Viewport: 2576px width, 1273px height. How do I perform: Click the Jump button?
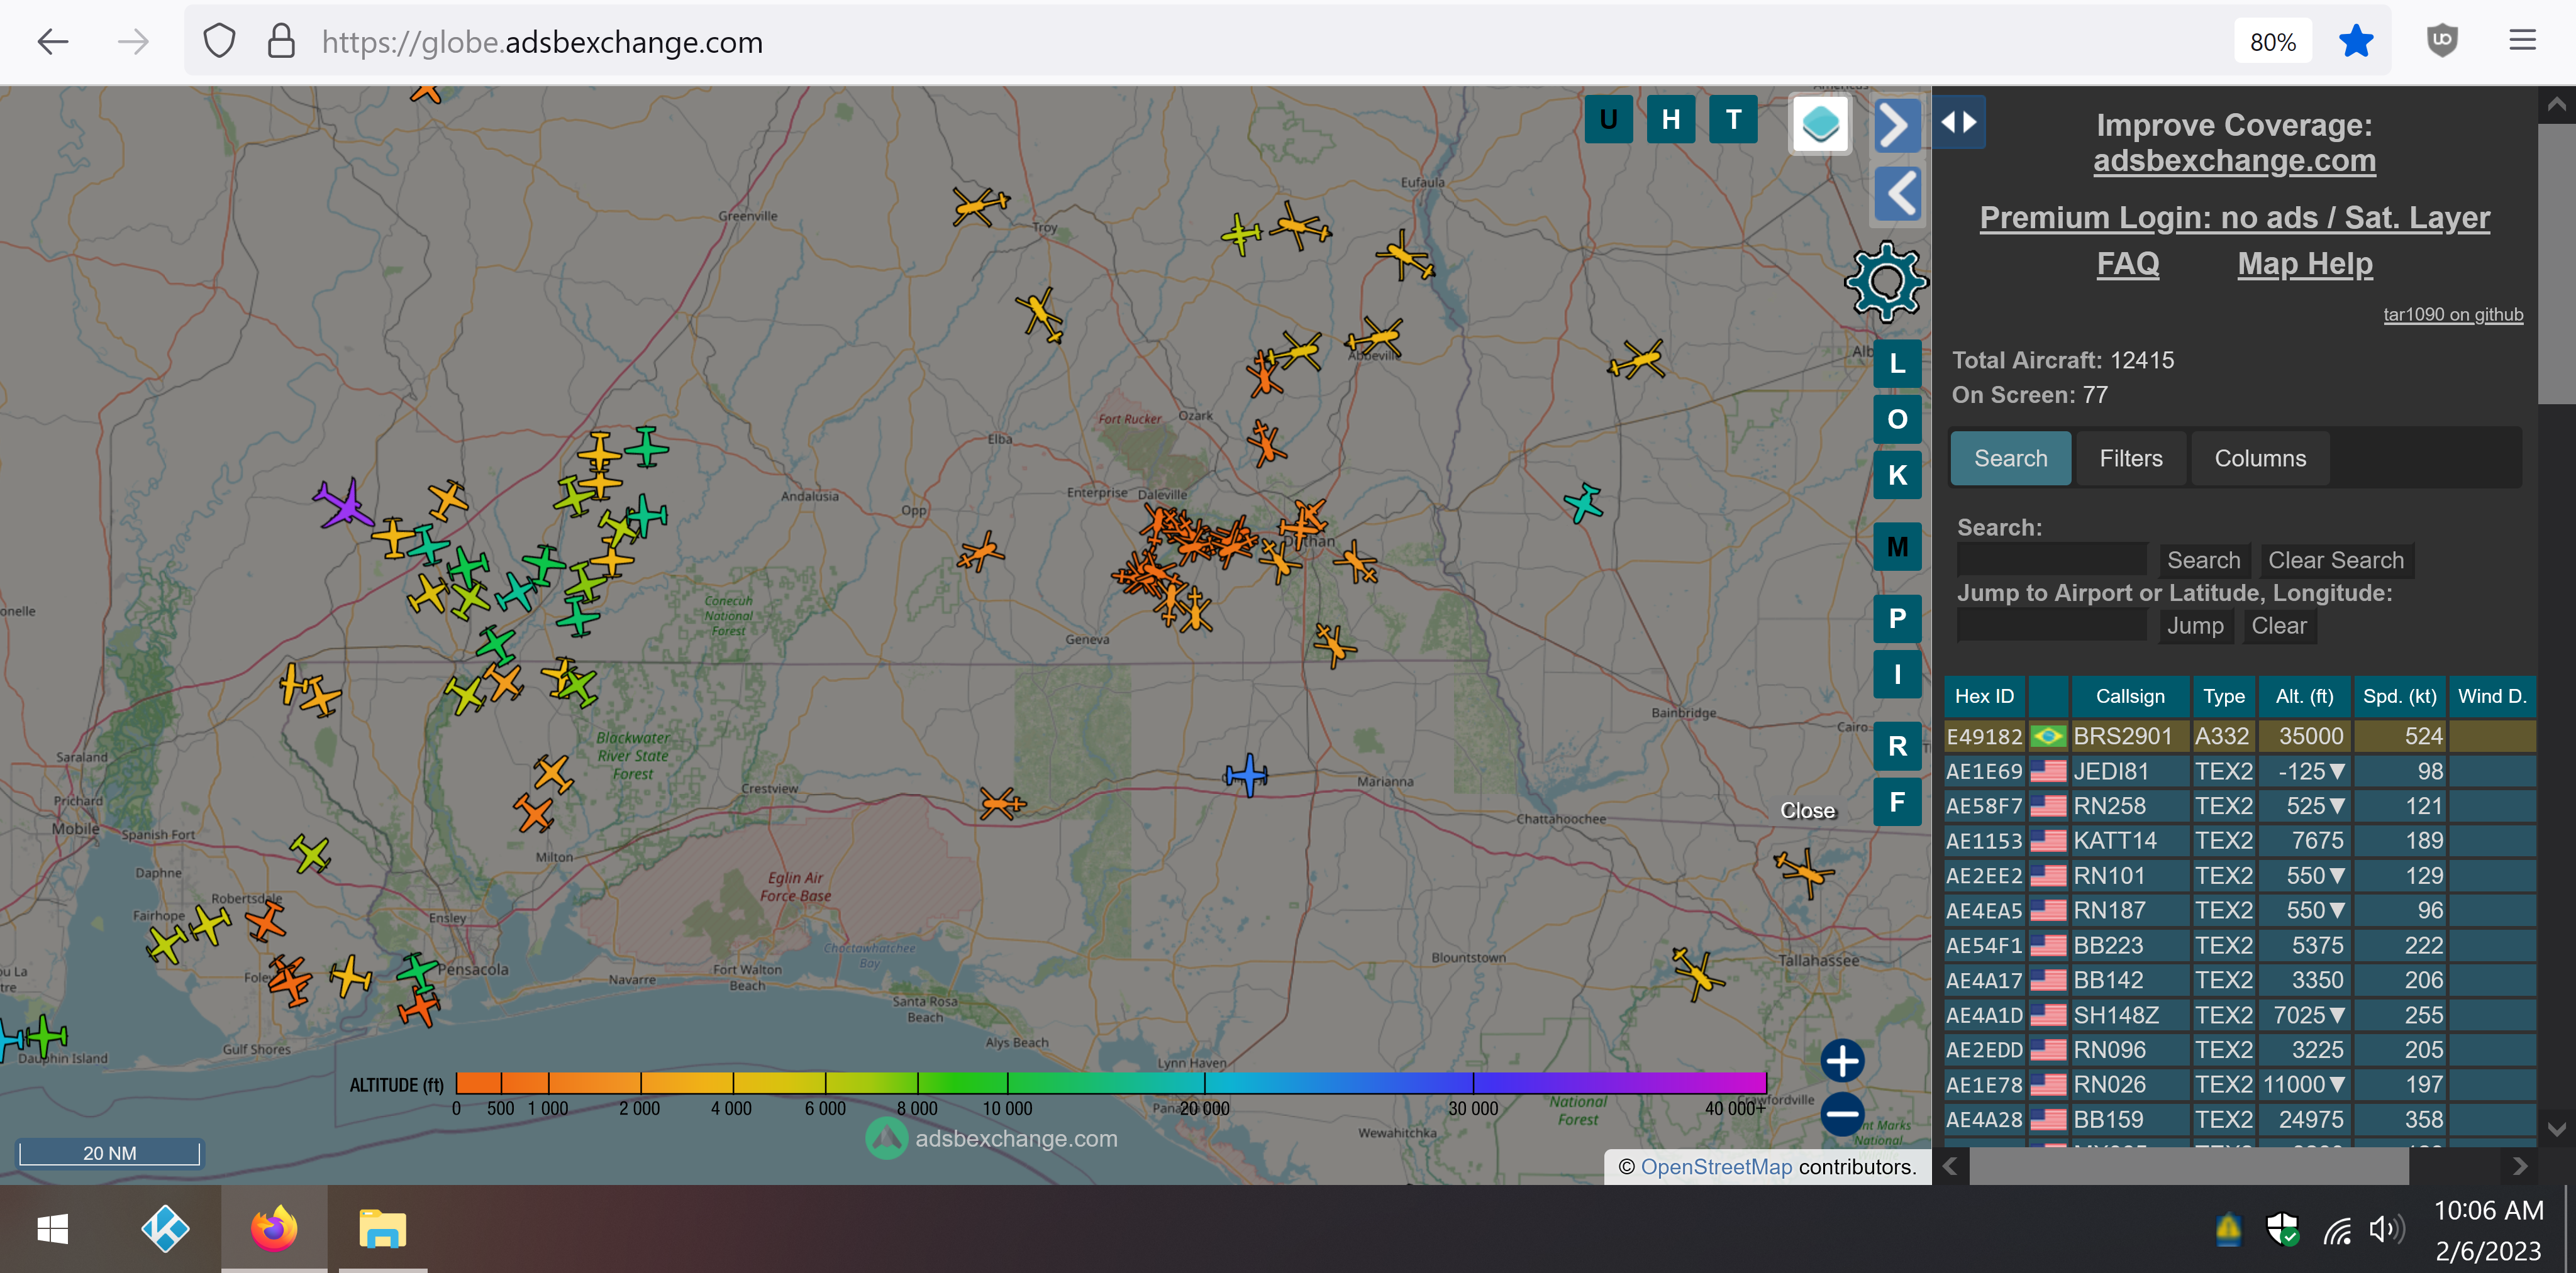click(x=2195, y=625)
